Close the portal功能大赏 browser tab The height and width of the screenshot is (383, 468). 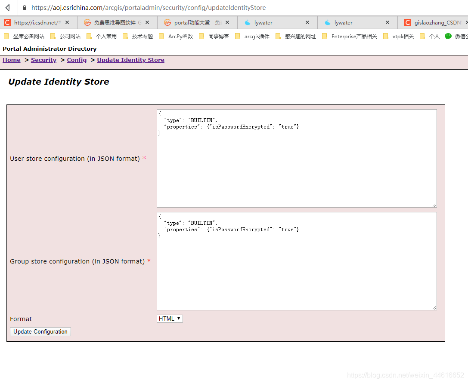tap(227, 22)
